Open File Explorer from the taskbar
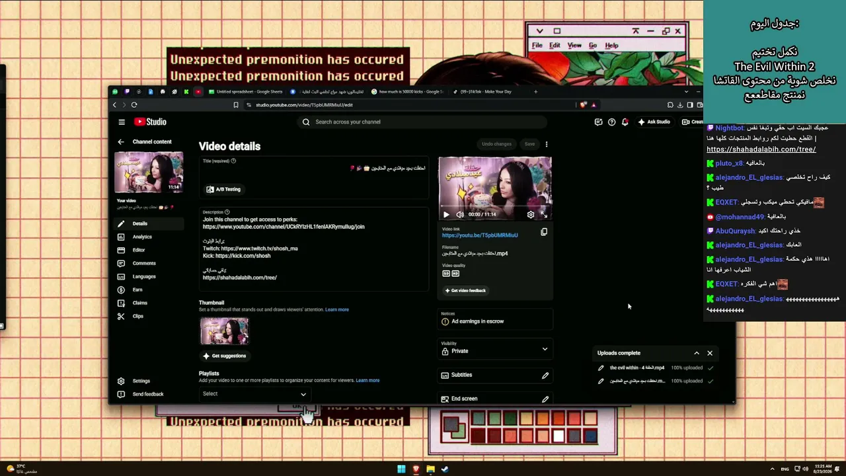The image size is (846, 476). pos(430,469)
